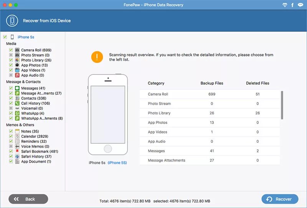
Task: Click the Message Attachments icon
Action: pyautogui.click(x=17, y=93)
